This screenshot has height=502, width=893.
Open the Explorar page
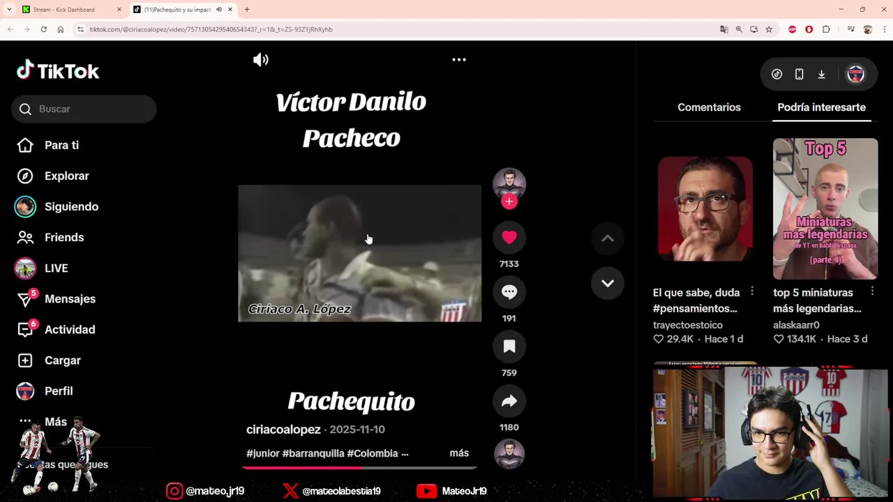(66, 176)
